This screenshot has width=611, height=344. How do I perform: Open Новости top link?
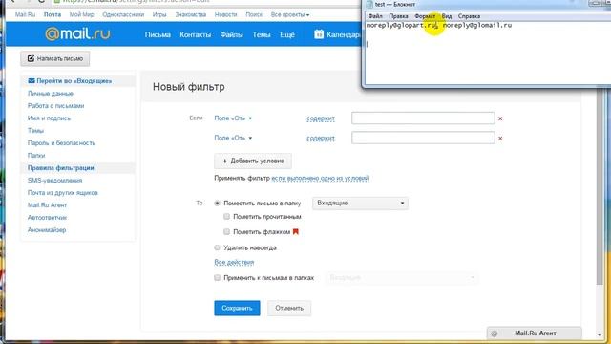pos(225,15)
